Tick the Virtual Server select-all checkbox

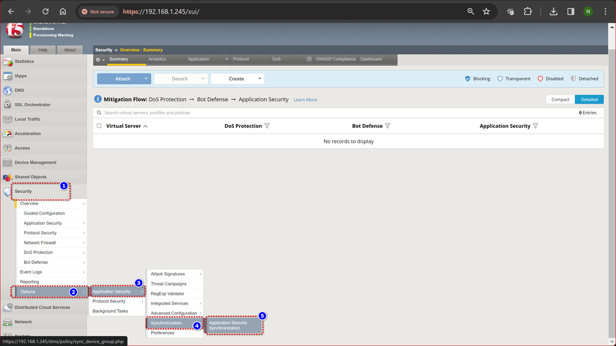point(99,126)
